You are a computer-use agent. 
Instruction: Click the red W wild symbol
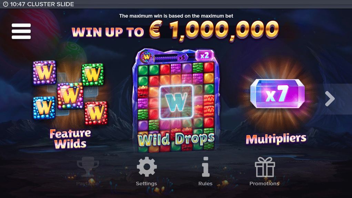(x=96, y=113)
